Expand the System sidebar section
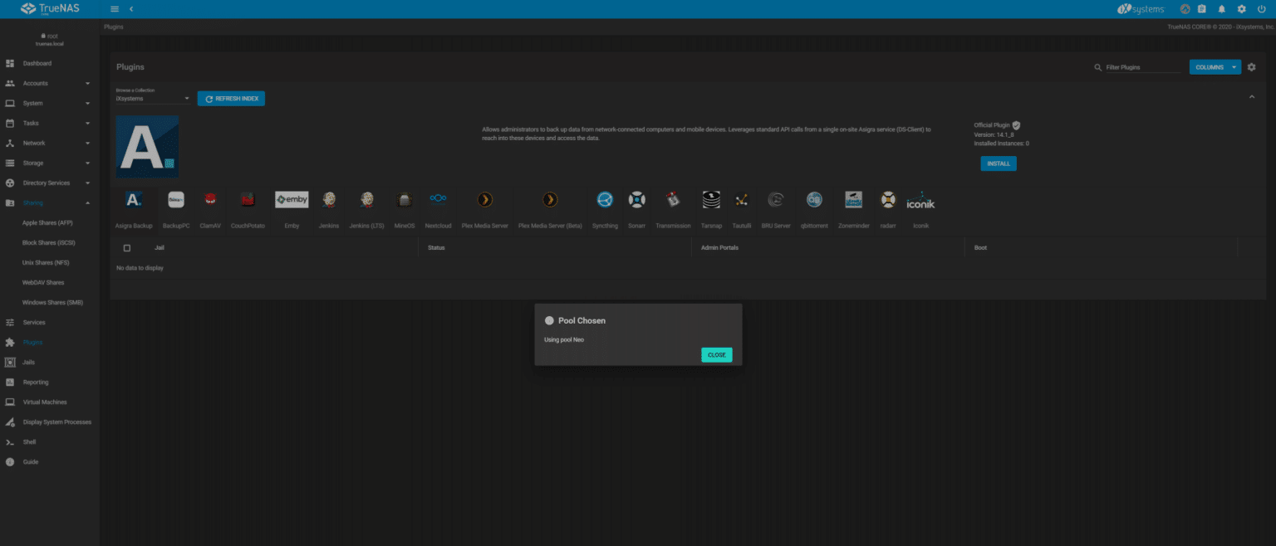1276x546 pixels. coord(50,103)
